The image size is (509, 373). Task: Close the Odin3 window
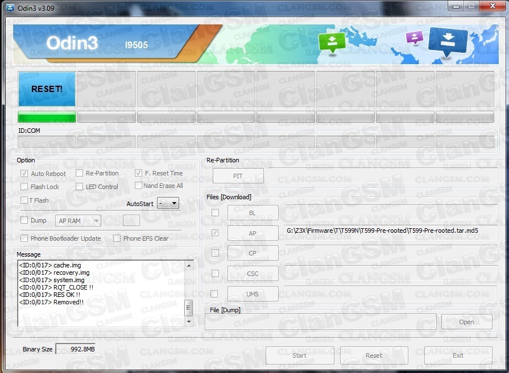(x=493, y=6)
